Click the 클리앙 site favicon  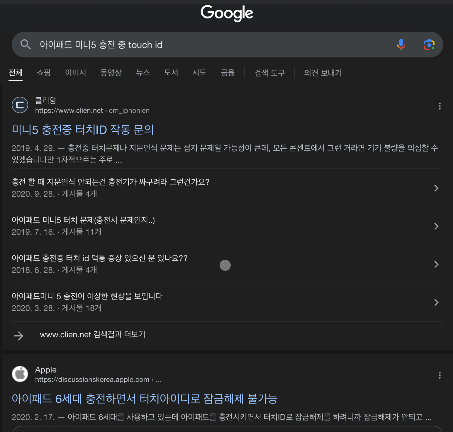pos(20,105)
